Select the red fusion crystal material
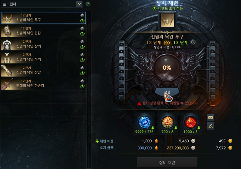The height and width of the screenshot is (169, 241). (190, 122)
